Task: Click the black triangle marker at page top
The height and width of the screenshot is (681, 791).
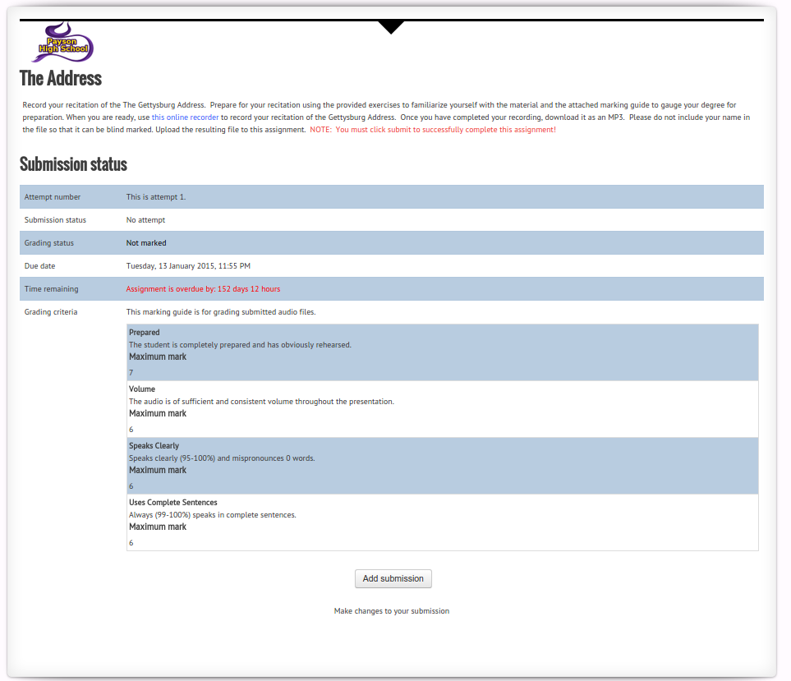Action: tap(391, 27)
